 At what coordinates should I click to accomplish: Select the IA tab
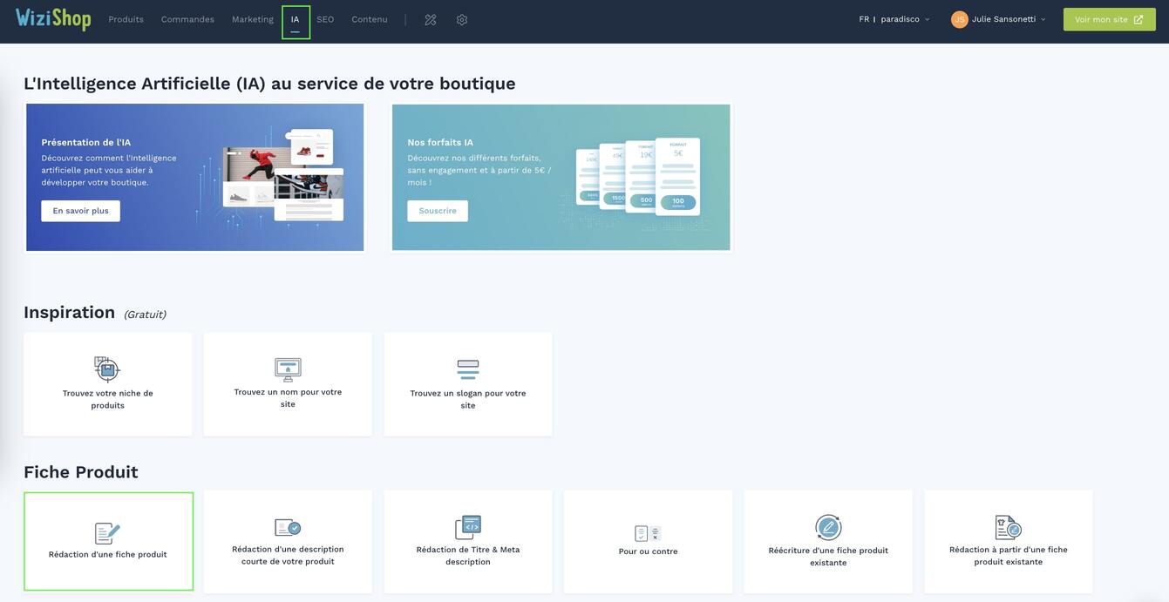click(x=296, y=21)
